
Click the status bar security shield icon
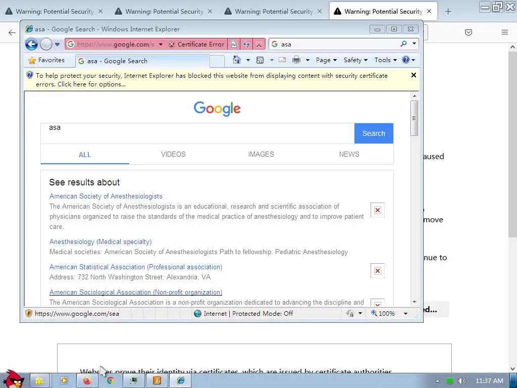coord(29,313)
